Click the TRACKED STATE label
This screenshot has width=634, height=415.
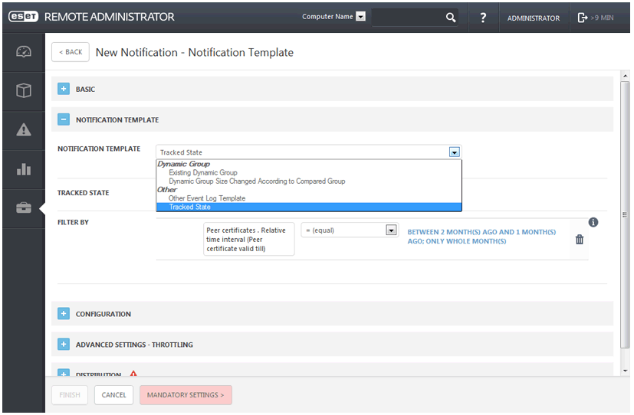point(84,192)
